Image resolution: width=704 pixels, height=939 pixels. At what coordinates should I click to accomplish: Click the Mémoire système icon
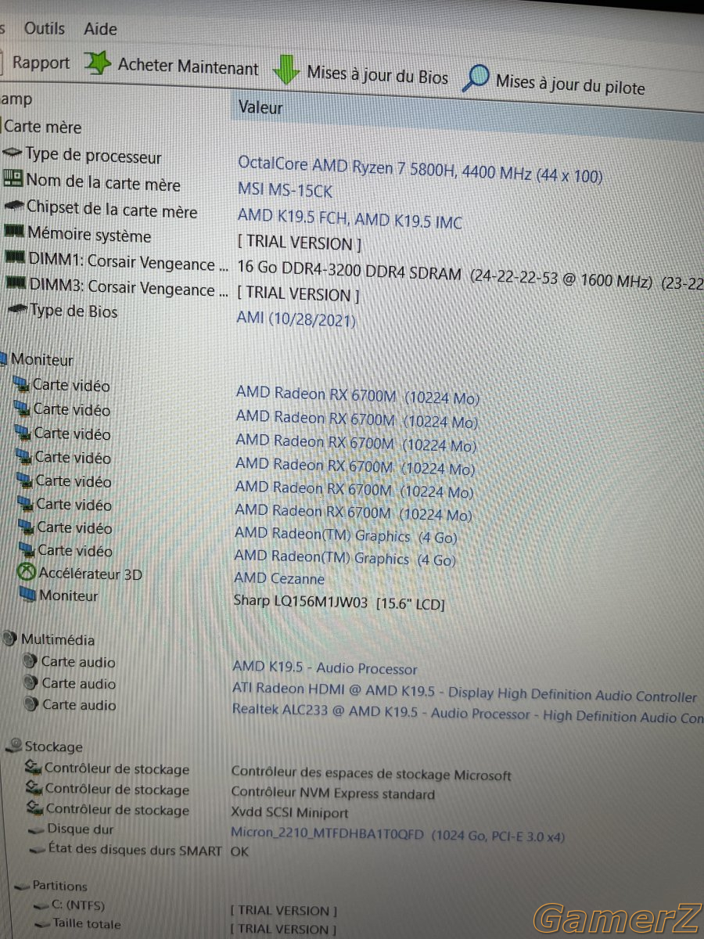pyautogui.click(x=15, y=232)
